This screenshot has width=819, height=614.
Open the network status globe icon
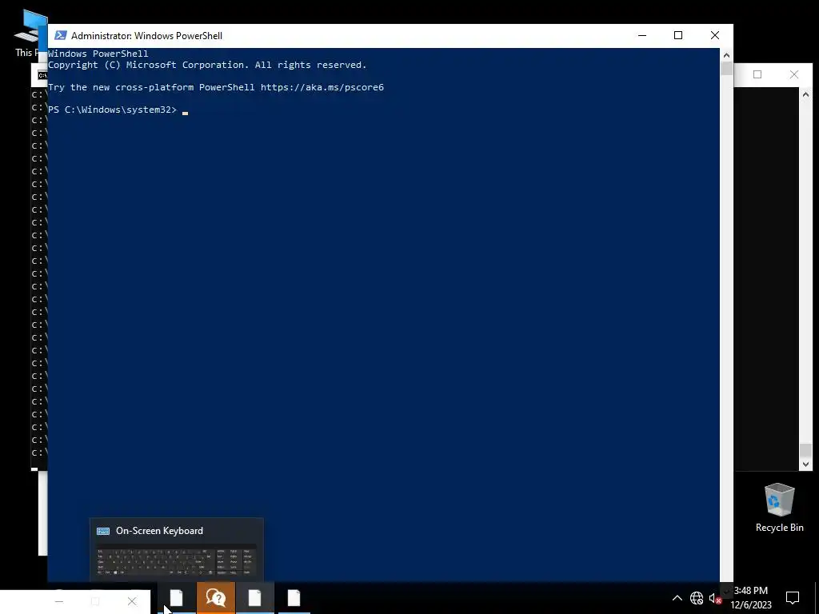click(x=697, y=598)
